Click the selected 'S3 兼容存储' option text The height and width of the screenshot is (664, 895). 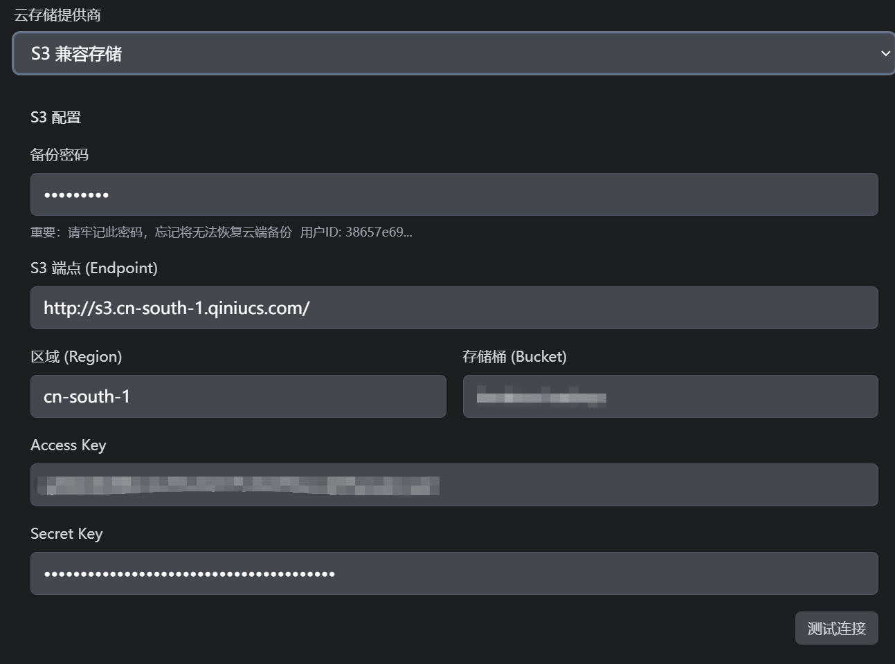(x=76, y=54)
